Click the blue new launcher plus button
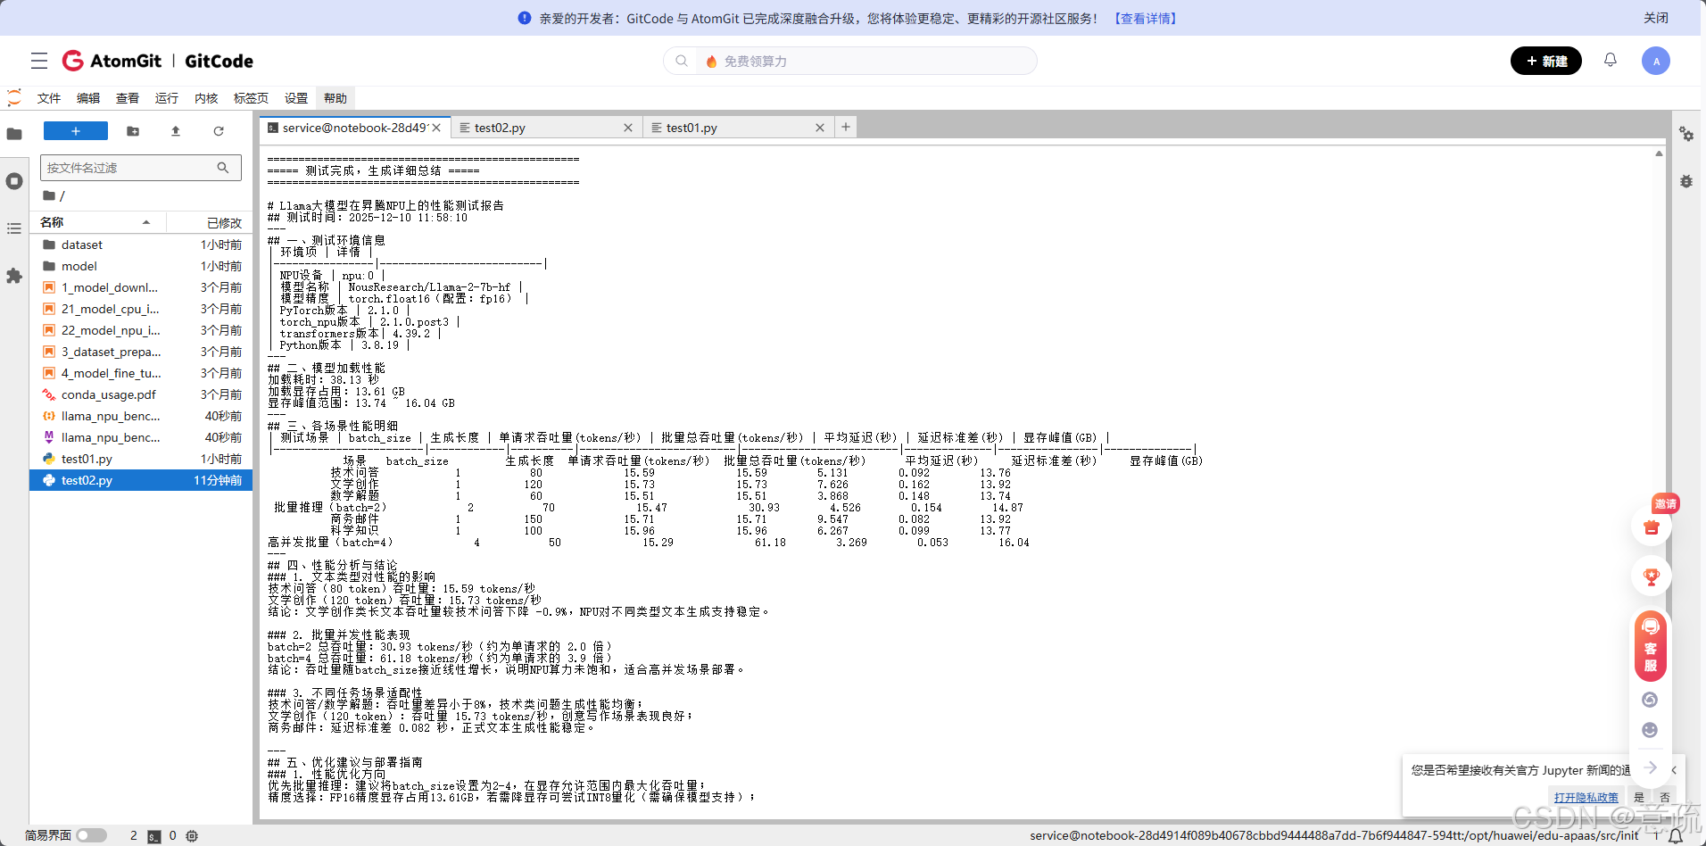 click(x=76, y=131)
